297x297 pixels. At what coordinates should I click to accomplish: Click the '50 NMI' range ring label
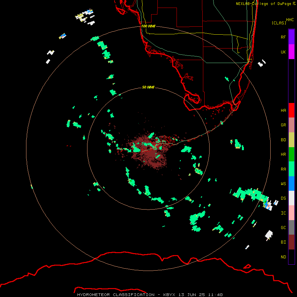(148, 87)
